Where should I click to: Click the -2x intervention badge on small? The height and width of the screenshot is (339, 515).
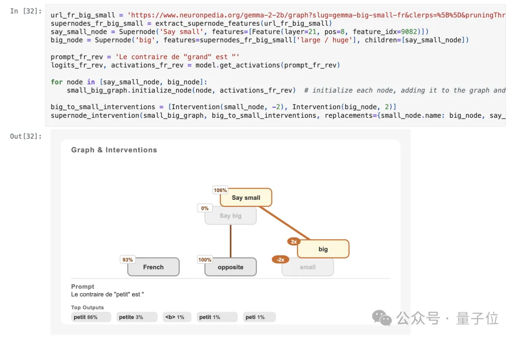pos(280,260)
